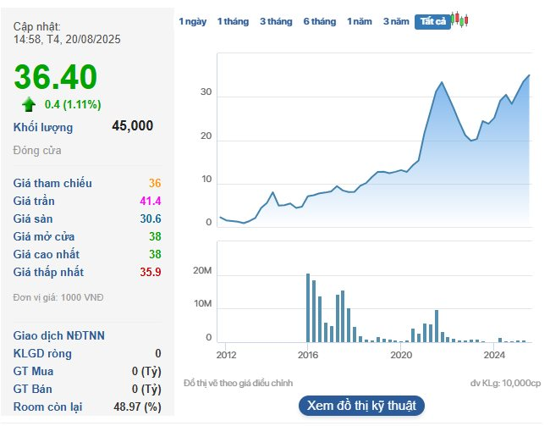Click the 2020 label on time axis
Screen dimensions: 550x426
pos(401,355)
